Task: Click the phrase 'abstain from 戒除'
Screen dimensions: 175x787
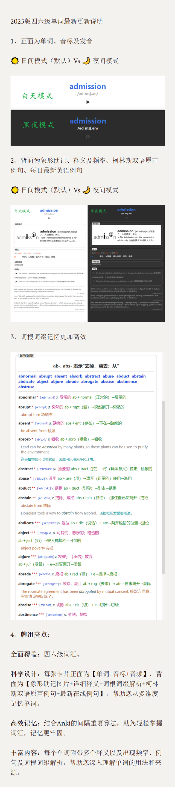Action: (x=36, y=505)
